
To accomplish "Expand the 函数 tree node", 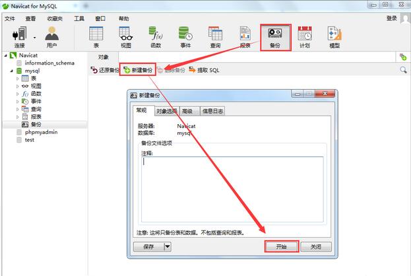I will [x=18, y=94].
